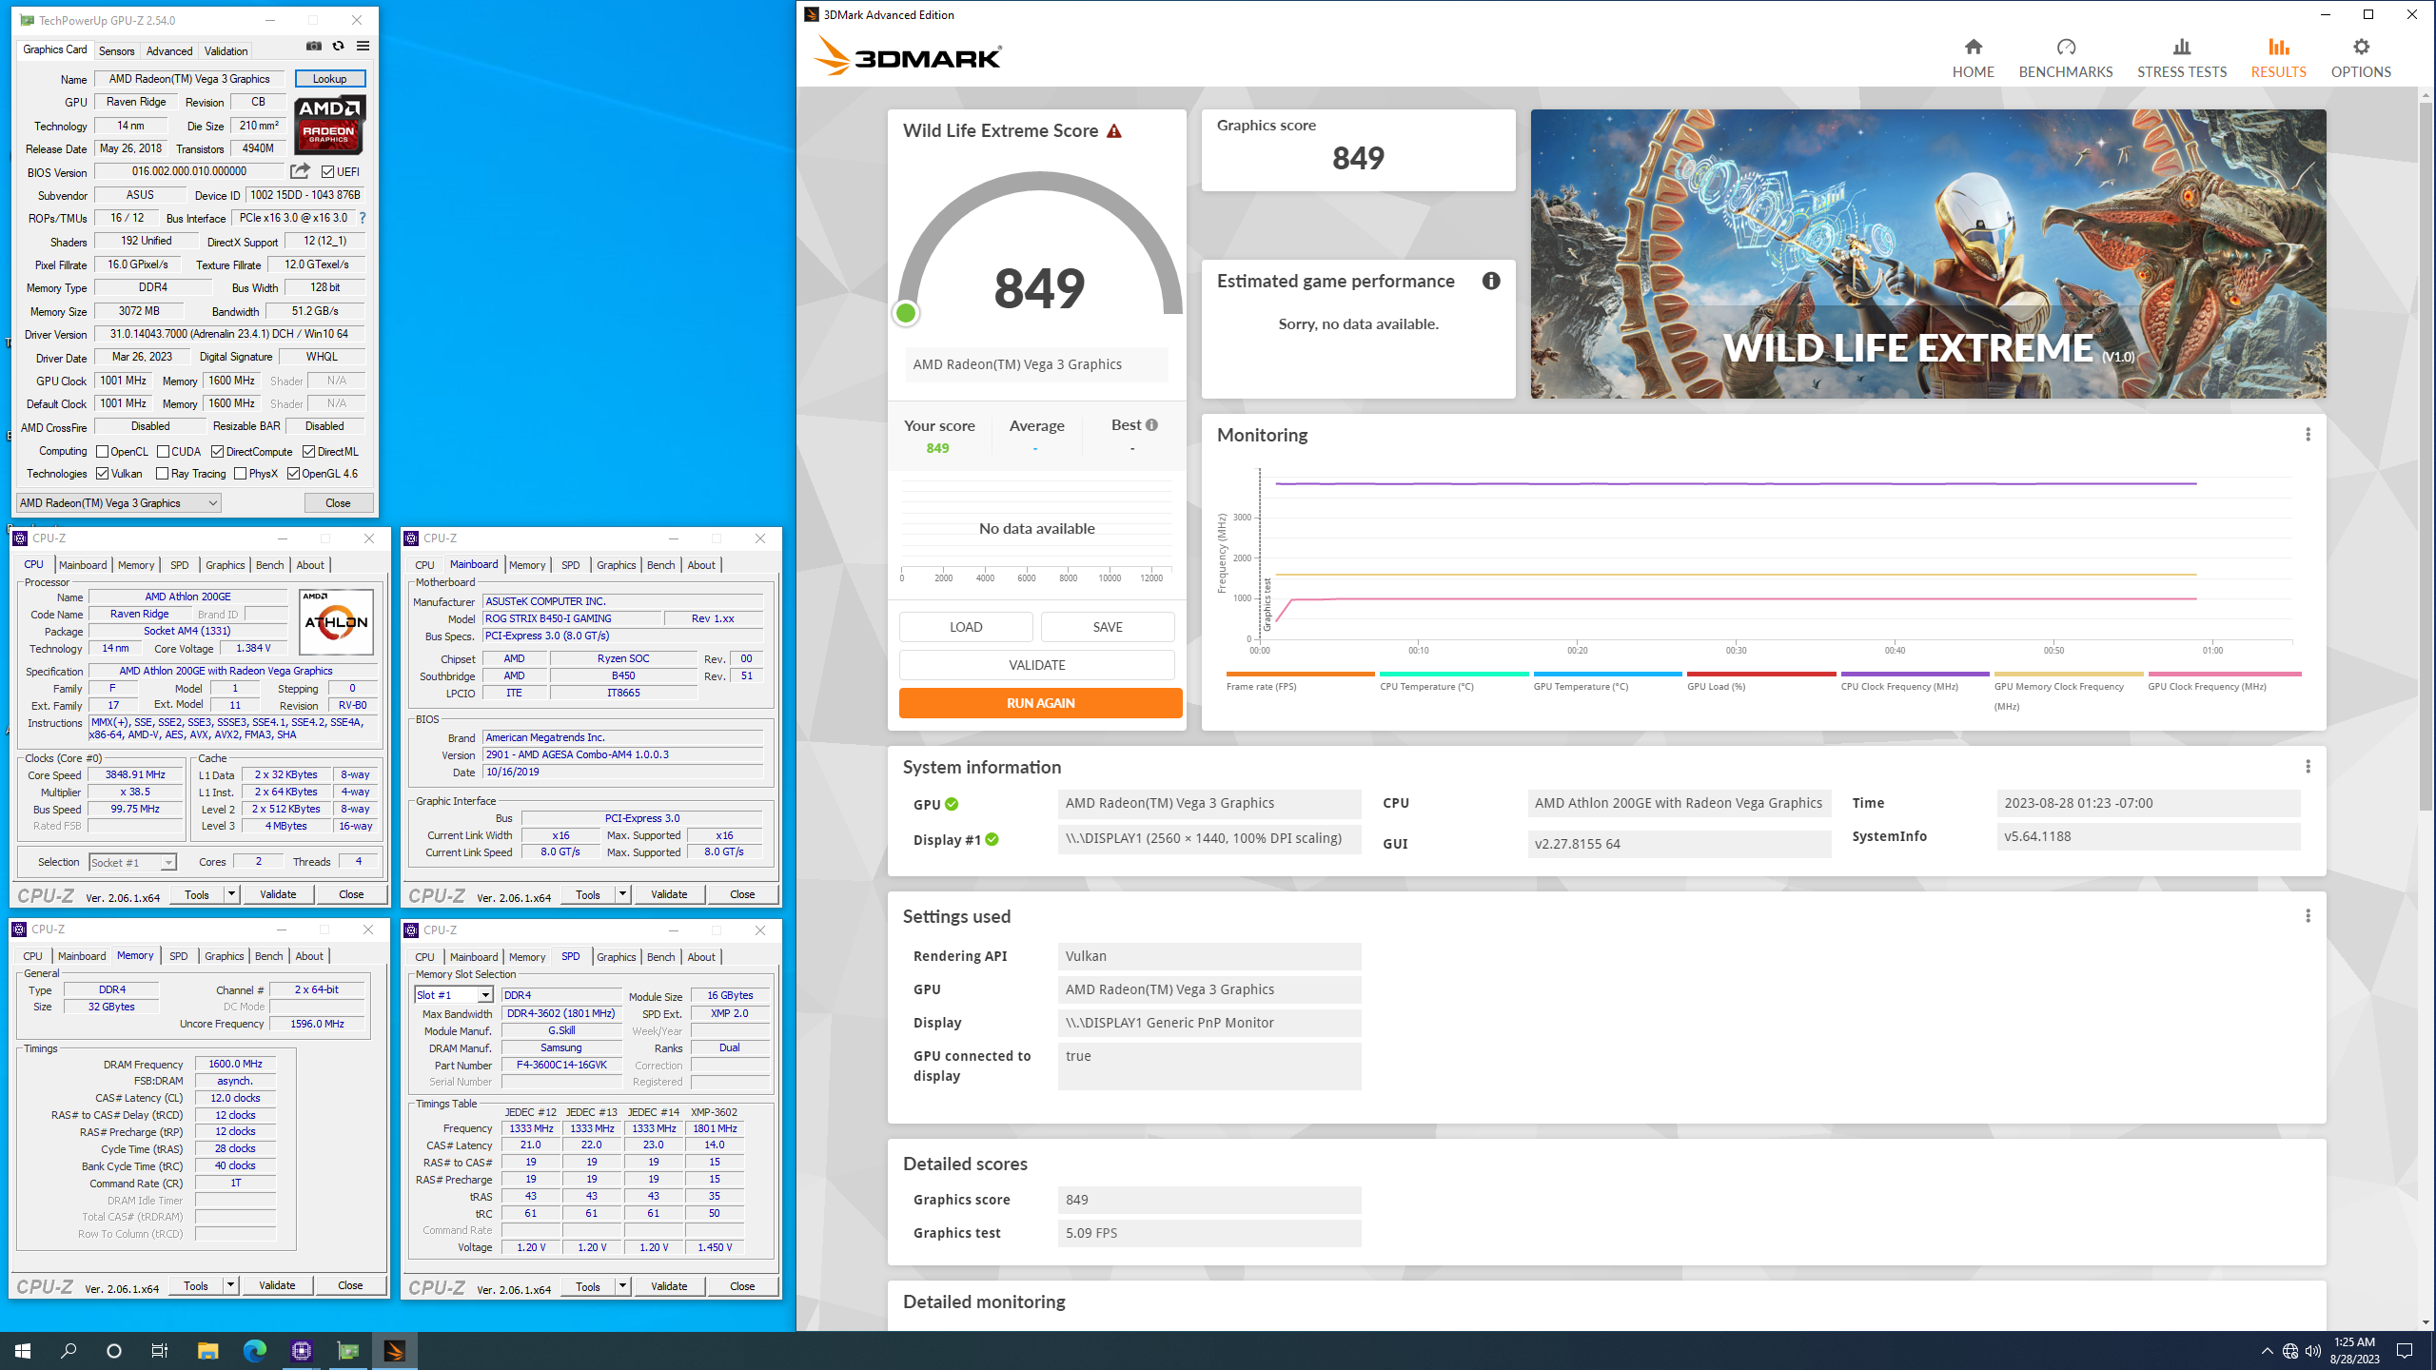Toggle the UEFI checkbox in GPU-Z
Screen dimensions: 2436x1370
point(327,172)
